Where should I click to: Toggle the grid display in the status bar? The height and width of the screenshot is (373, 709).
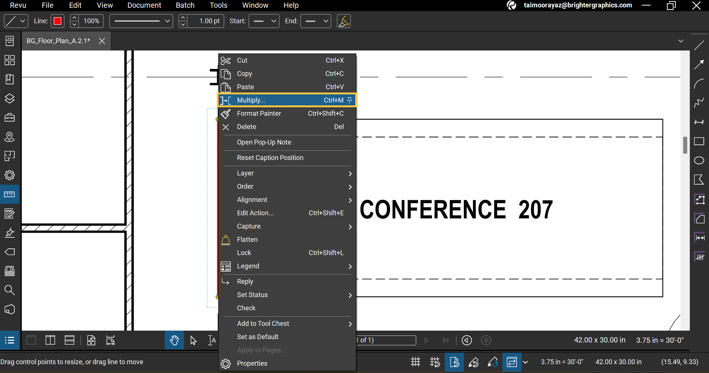pos(415,362)
